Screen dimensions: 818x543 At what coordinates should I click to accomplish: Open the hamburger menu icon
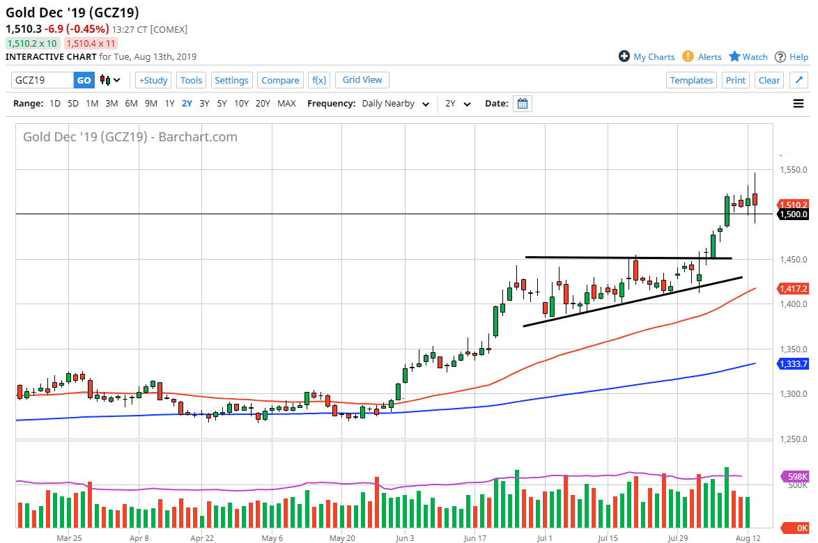tap(798, 104)
